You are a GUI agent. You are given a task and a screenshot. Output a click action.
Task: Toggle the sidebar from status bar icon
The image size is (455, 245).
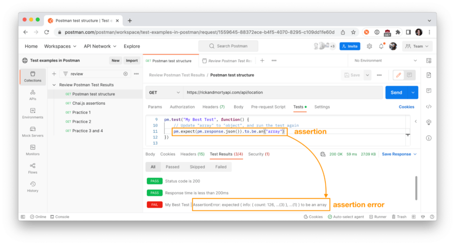click(x=23, y=217)
